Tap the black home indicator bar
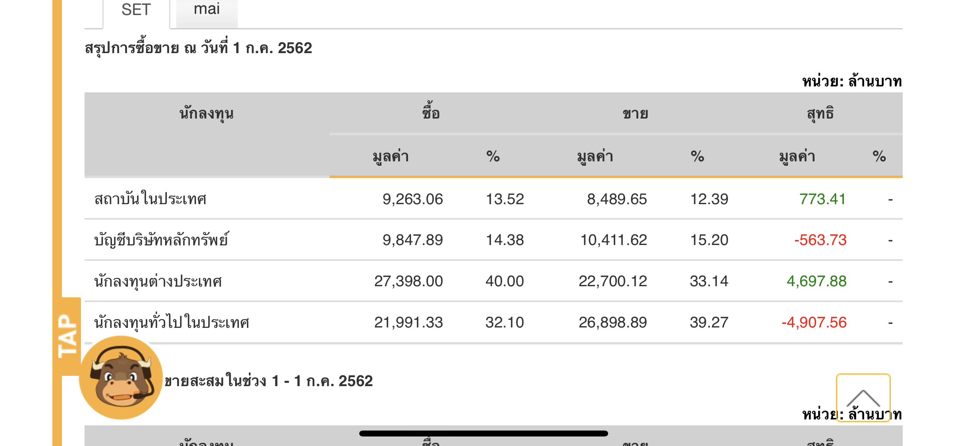 [x=483, y=433]
